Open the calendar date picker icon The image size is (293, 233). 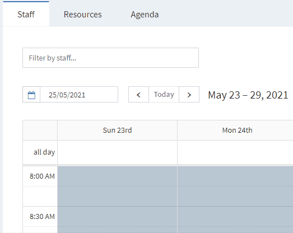[31, 95]
